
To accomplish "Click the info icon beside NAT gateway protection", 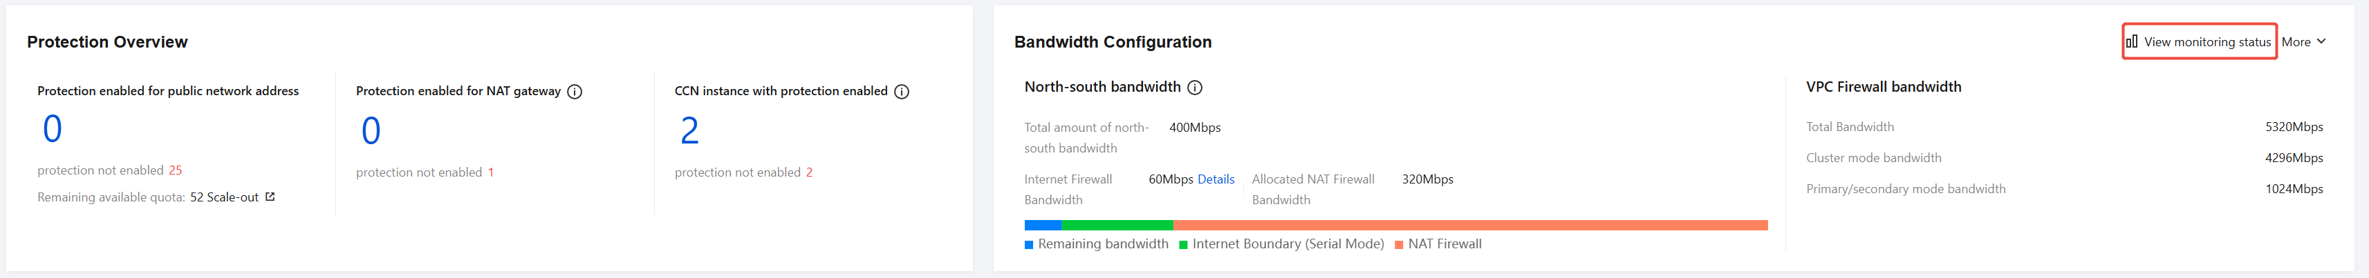I will pyautogui.click(x=575, y=92).
